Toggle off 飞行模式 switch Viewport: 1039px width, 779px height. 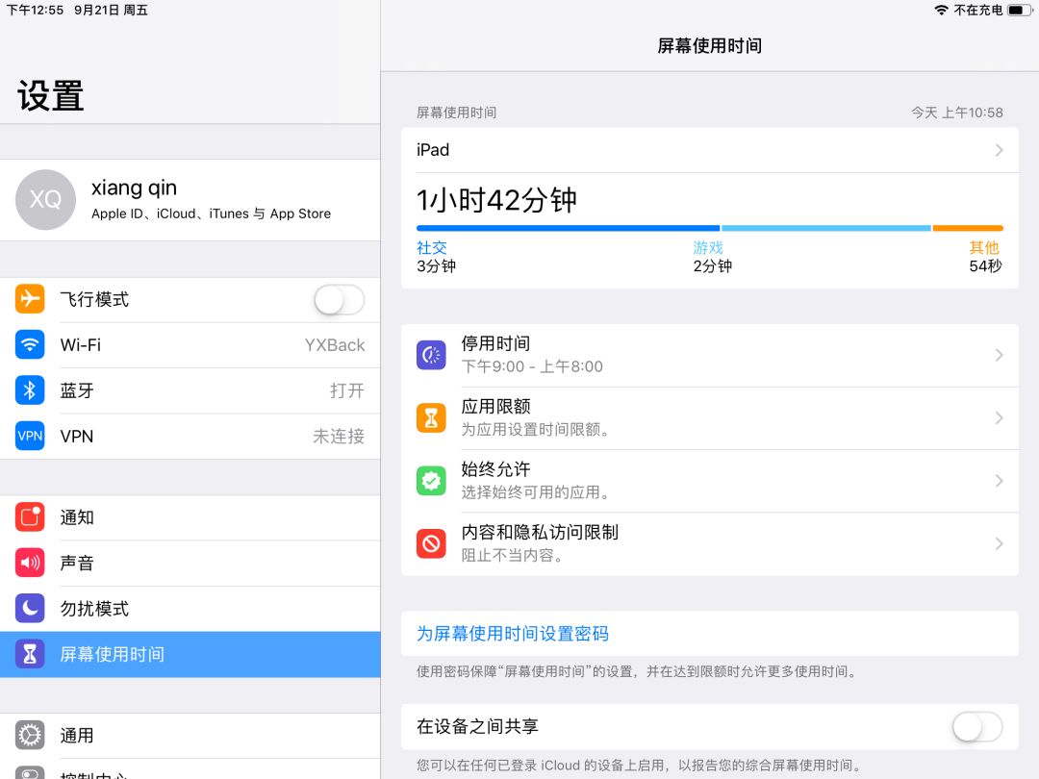(339, 299)
